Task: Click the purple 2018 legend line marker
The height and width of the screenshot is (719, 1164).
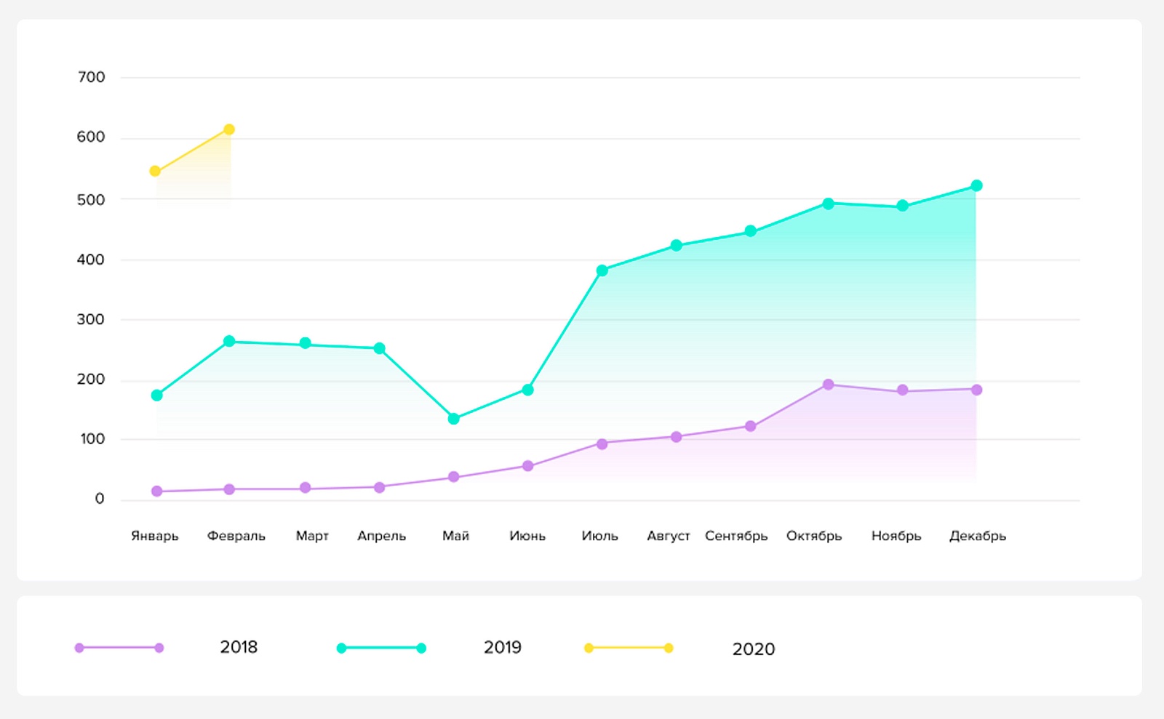Action: pyautogui.click(x=119, y=648)
